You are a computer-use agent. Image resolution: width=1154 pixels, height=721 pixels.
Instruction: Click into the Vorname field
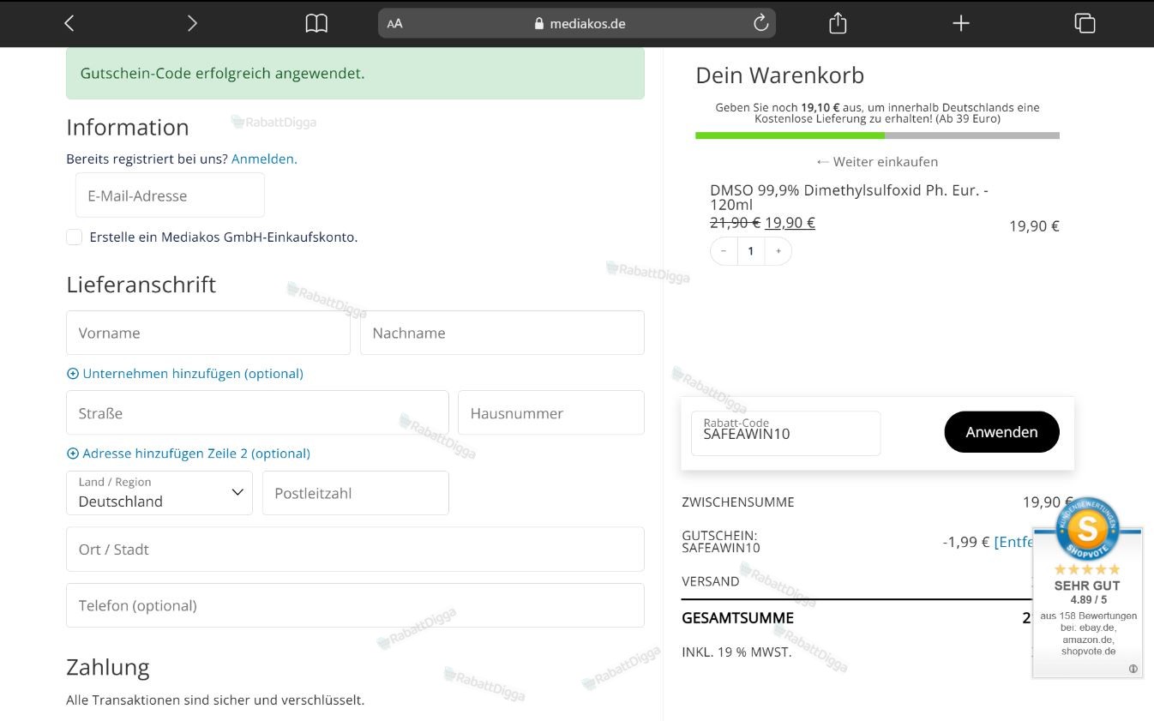pyautogui.click(x=208, y=333)
